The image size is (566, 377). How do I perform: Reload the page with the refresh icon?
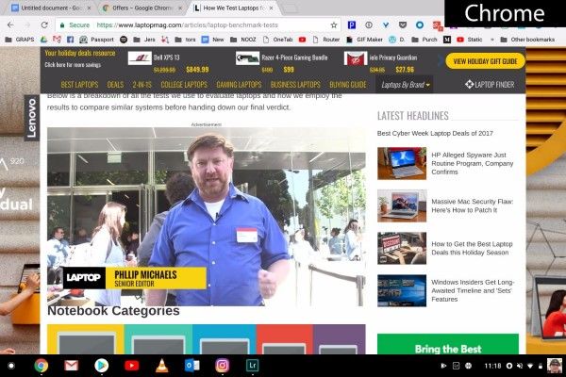click(44, 25)
